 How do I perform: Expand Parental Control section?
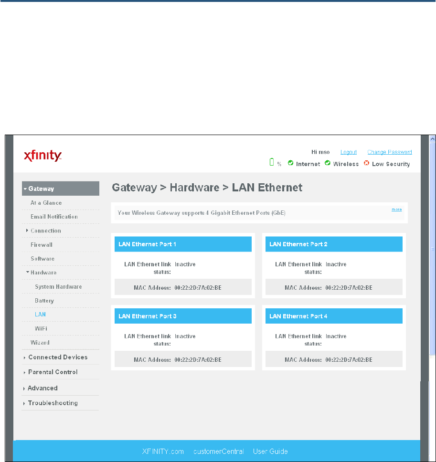pyautogui.click(x=53, y=372)
